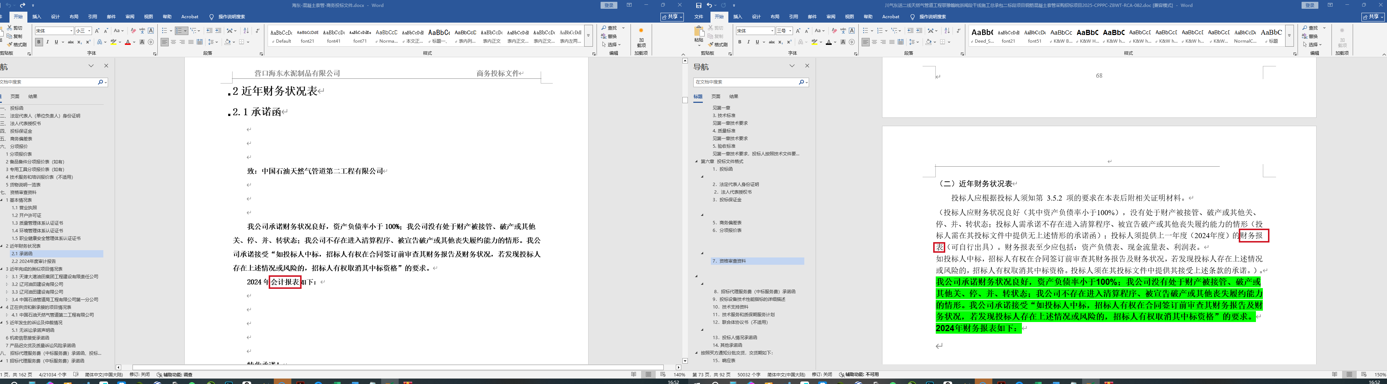Clear all formatting in the left Word window

tap(133, 31)
